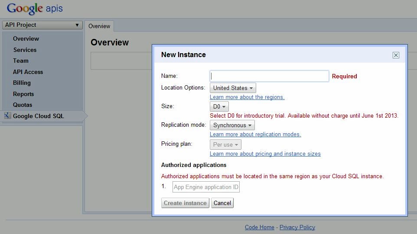Open API Access in the sidebar

tap(28, 72)
